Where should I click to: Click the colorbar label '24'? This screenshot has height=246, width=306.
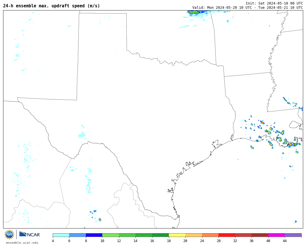[x=202, y=241]
